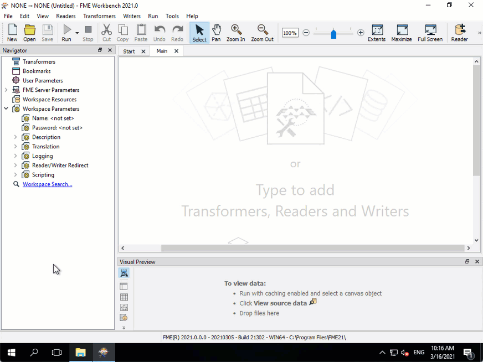
Task: Click the Cut scissors icon
Action: [106, 33]
